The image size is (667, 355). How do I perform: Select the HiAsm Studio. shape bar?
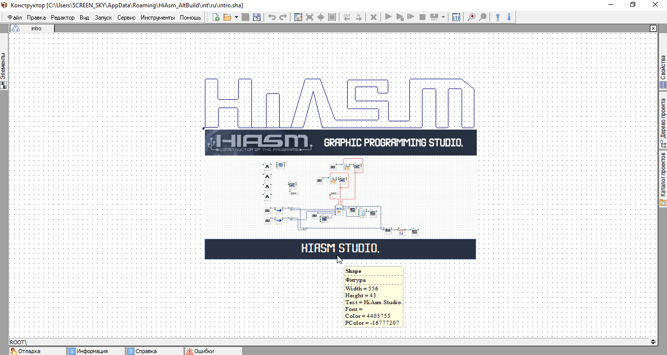tap(340, 249)
